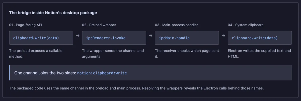Select the "03 · Main-process handler" step label

[176, 25]
